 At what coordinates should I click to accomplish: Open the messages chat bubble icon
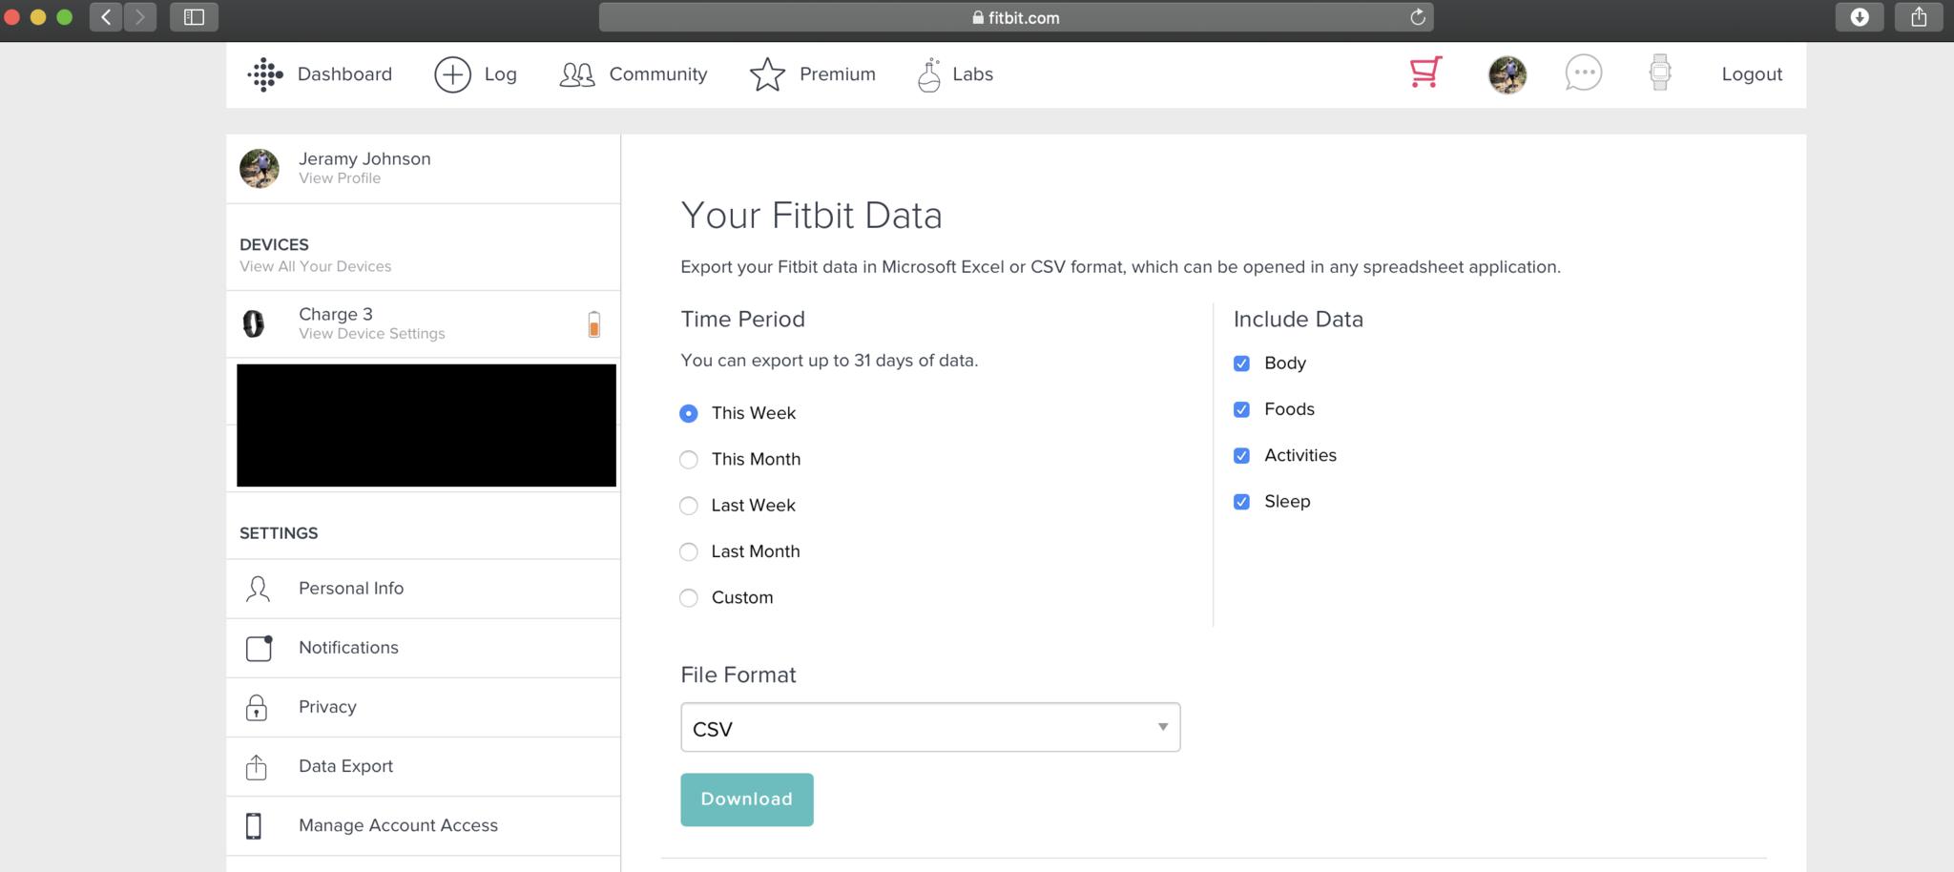[1584, 73]
